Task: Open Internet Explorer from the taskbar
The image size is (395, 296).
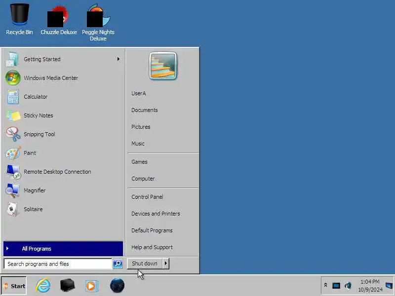Action: 43,286
